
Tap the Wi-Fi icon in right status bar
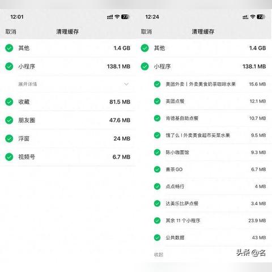[253, 17]
